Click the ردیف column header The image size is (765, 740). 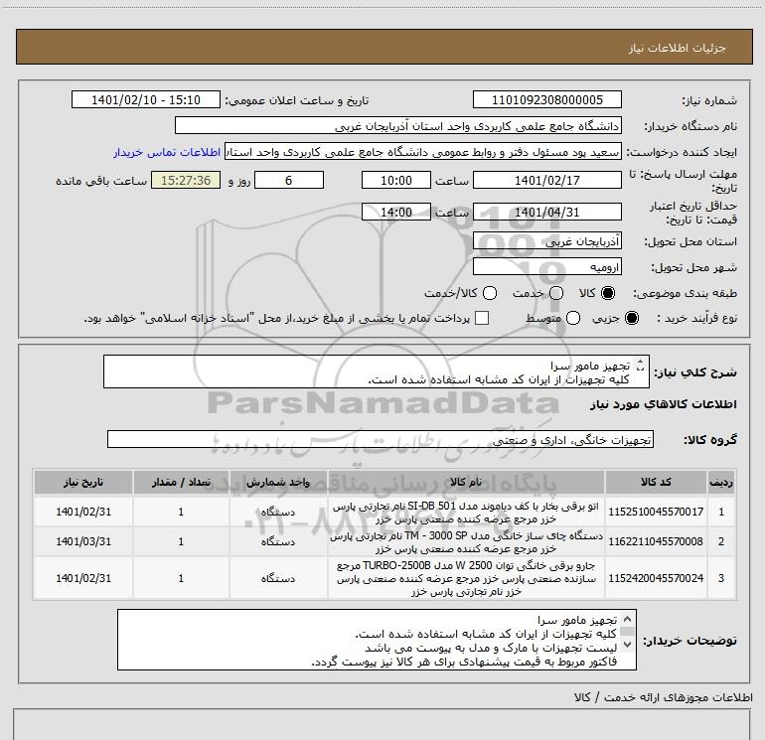tap(721, 483)
